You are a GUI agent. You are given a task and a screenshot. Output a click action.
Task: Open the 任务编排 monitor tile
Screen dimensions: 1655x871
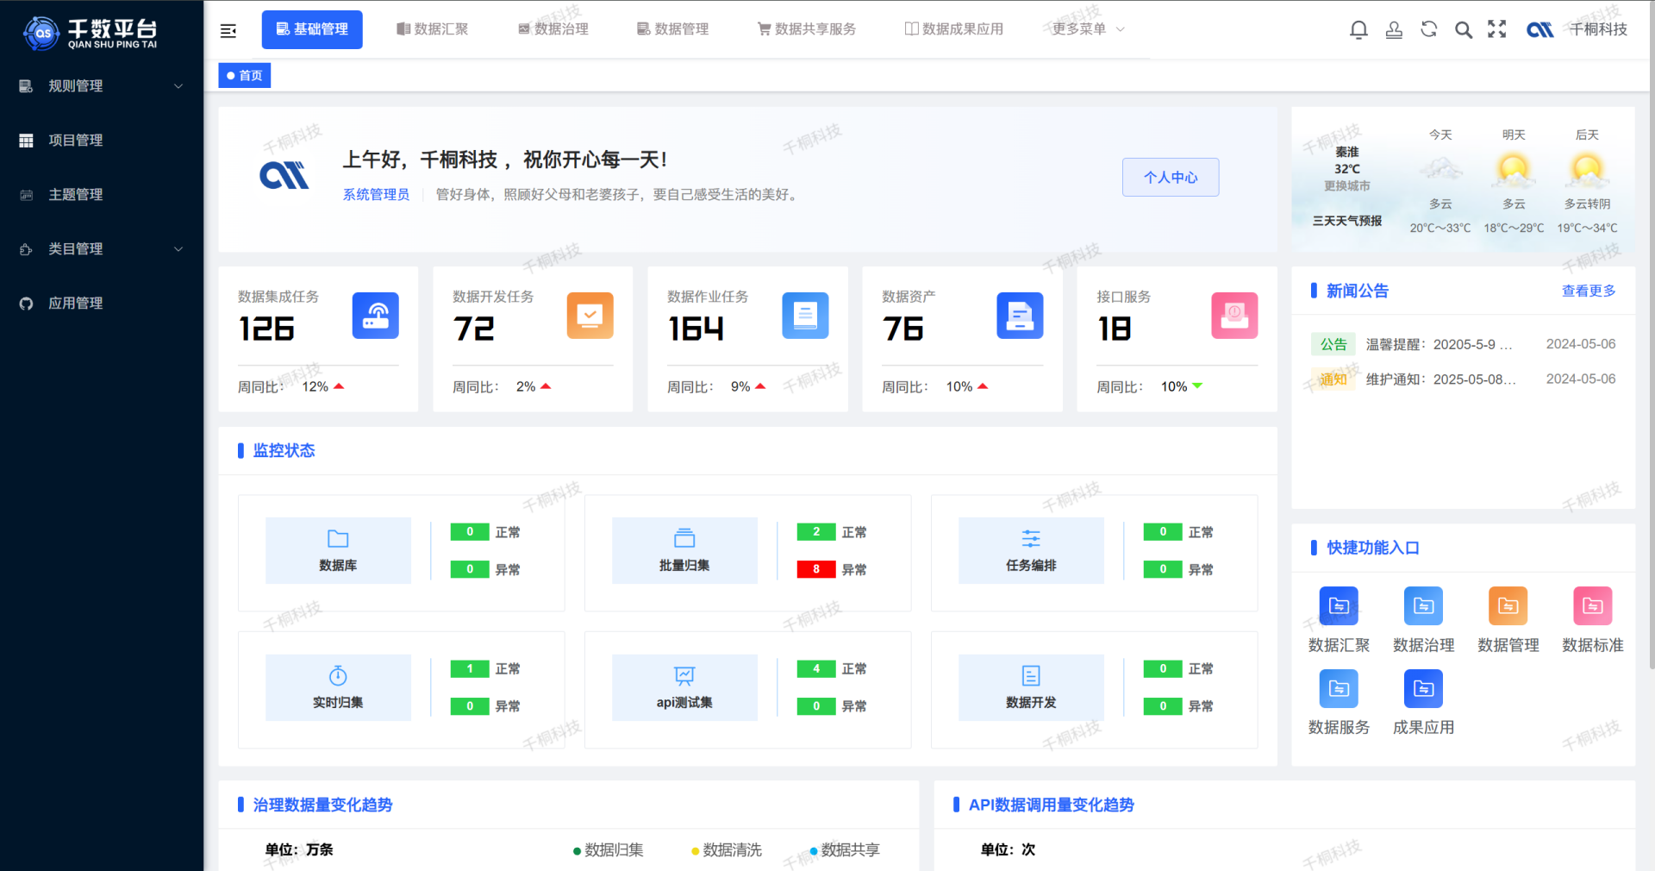click(x=1031, y=551)
